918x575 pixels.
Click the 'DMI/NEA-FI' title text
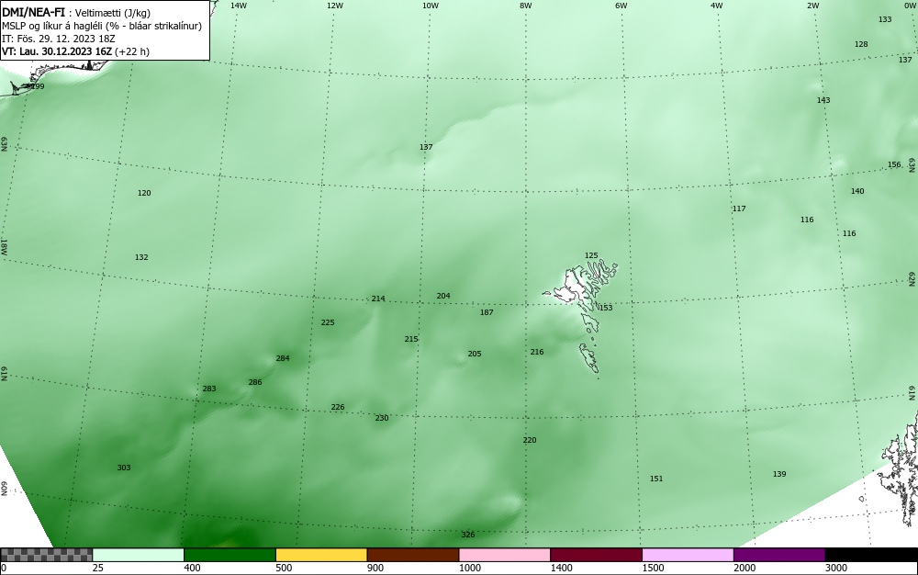coord(33,11)
